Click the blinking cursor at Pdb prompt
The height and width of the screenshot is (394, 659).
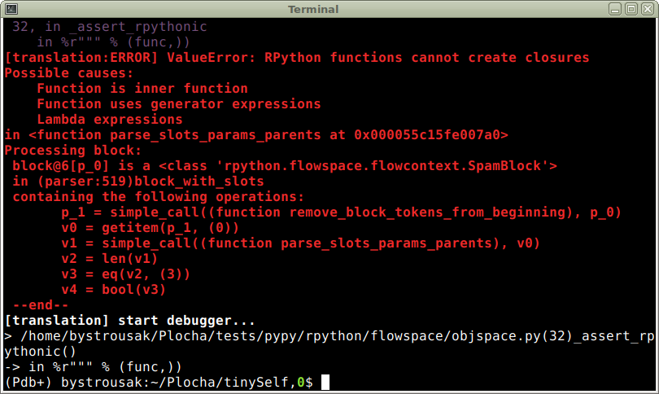325,383
